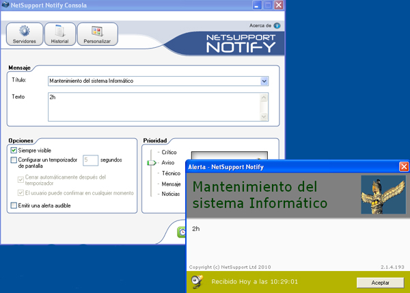Select the Noticias priority label
410x293 pixels.
click(x=170, y=194)
